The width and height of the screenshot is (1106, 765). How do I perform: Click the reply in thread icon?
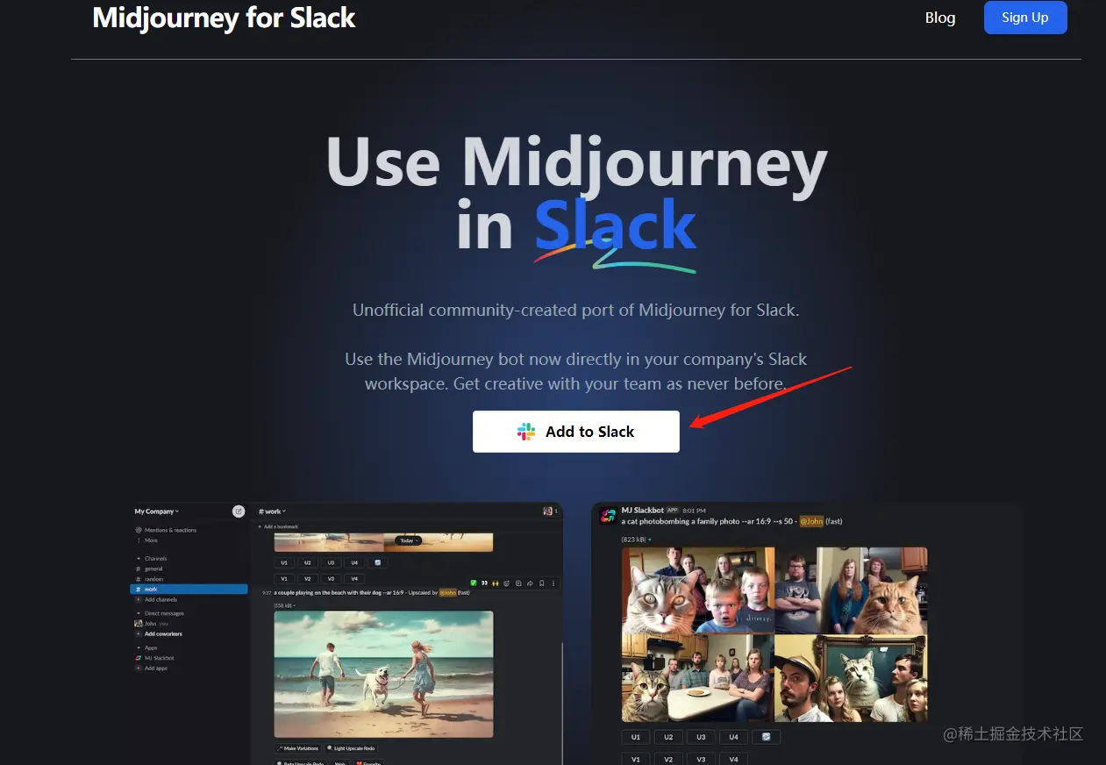click(518, 583)
